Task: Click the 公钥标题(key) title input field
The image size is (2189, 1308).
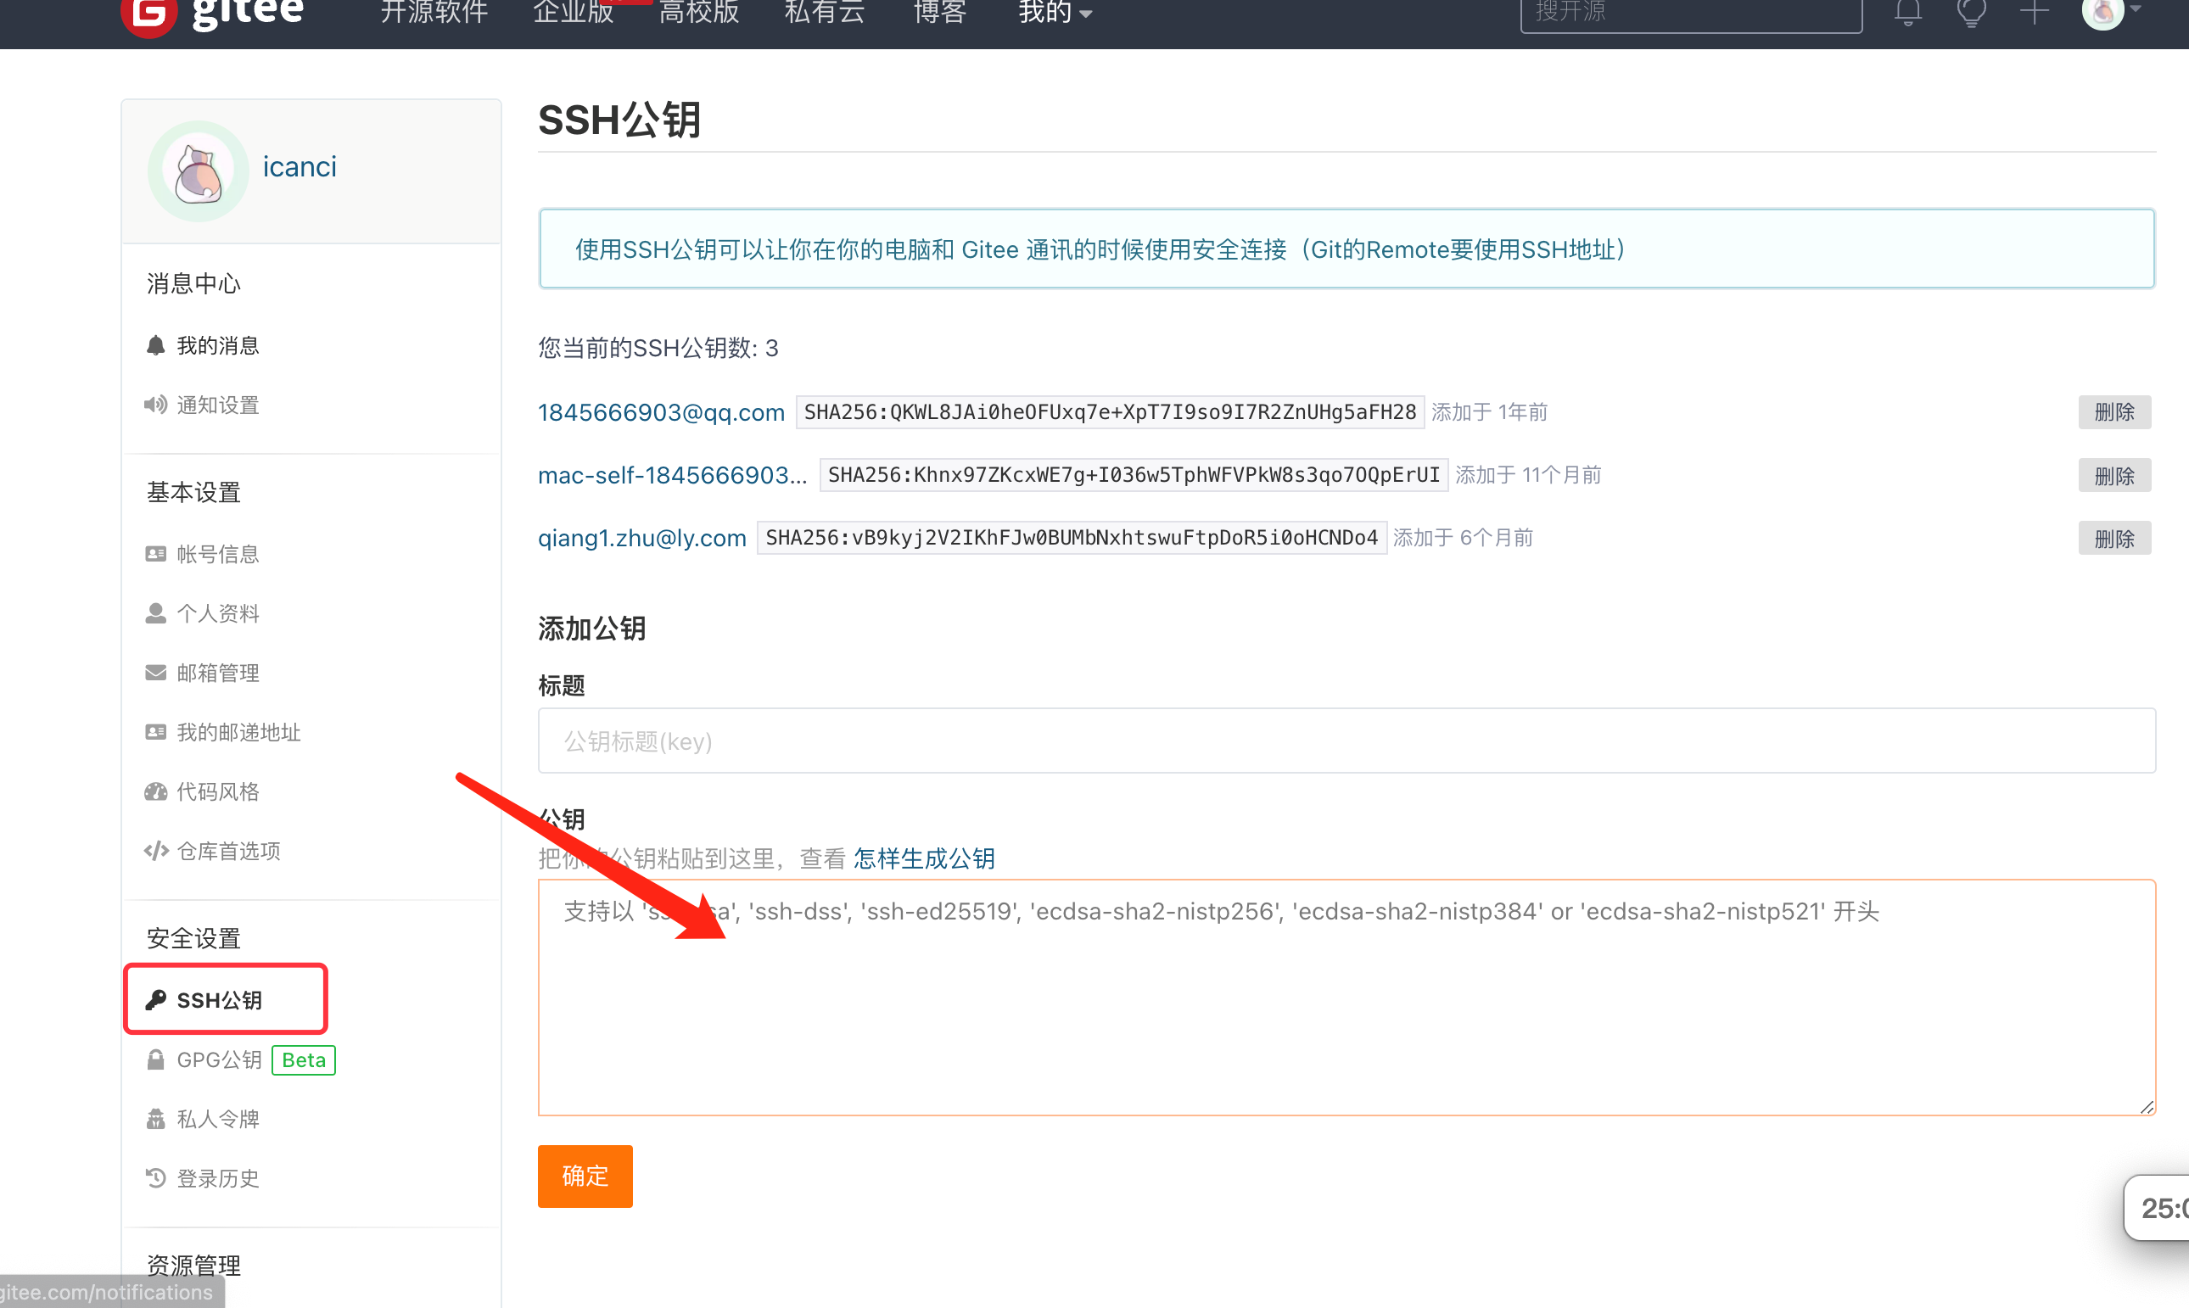Action: click(x=1346, y=741)
